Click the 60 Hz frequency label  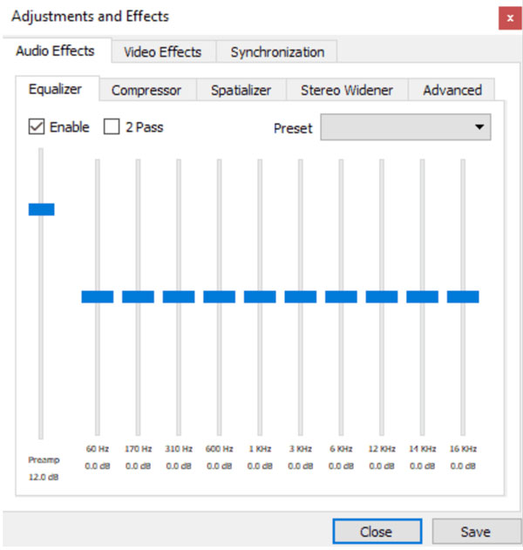tap(98, 449)
